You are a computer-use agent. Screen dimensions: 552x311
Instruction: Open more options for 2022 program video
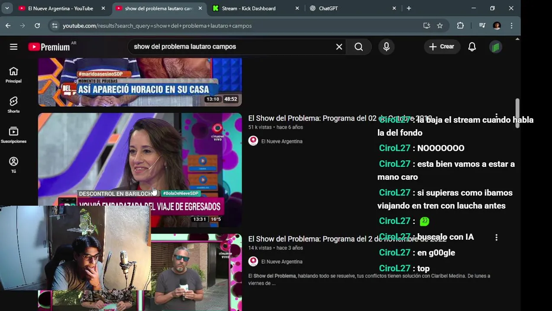497,238
